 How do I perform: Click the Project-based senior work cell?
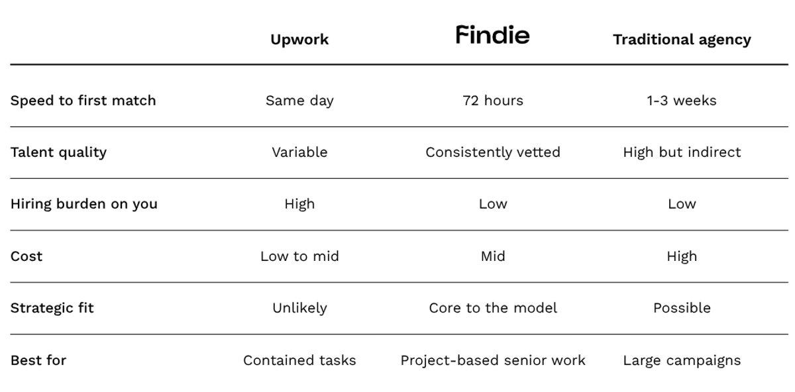[493, 360]
